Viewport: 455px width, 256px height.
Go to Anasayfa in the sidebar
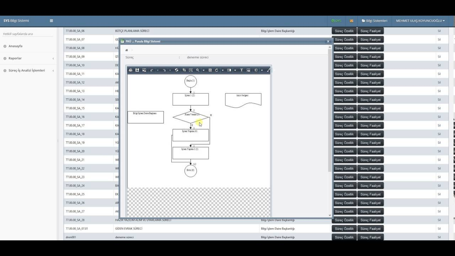coord(15,46)
